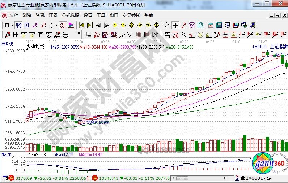
Task: Select the percent (%) line tool
Action: (183, 35)
